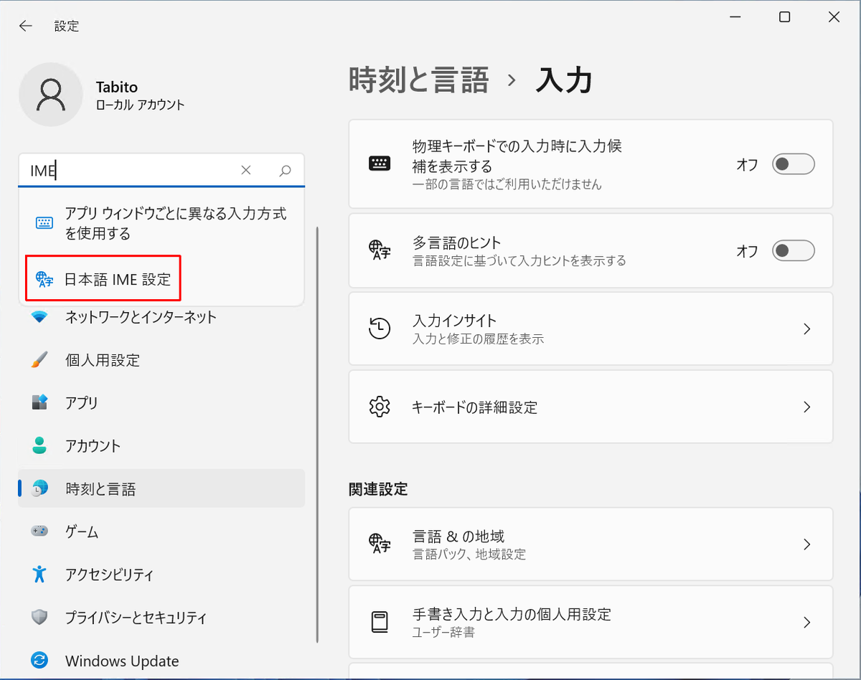Clear the IME search box with the X
861x680 pixels.
[x=246, y=170]
